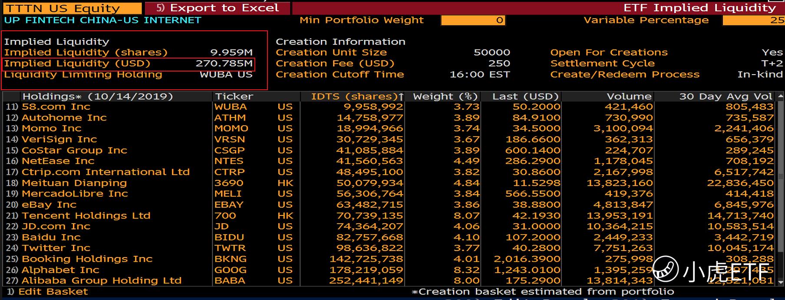This screenshot has height=300, width=785.
Task: Select MercadoLibre Inc holding
Action: tap(389, 193)
